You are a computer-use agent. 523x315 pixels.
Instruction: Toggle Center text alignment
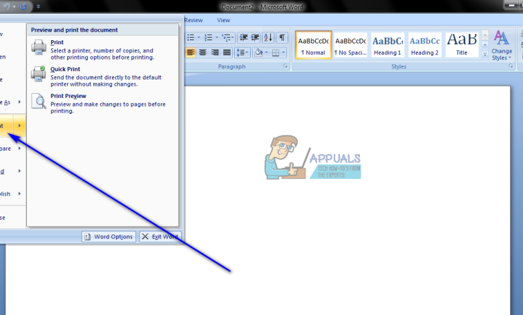click(202, 52)
